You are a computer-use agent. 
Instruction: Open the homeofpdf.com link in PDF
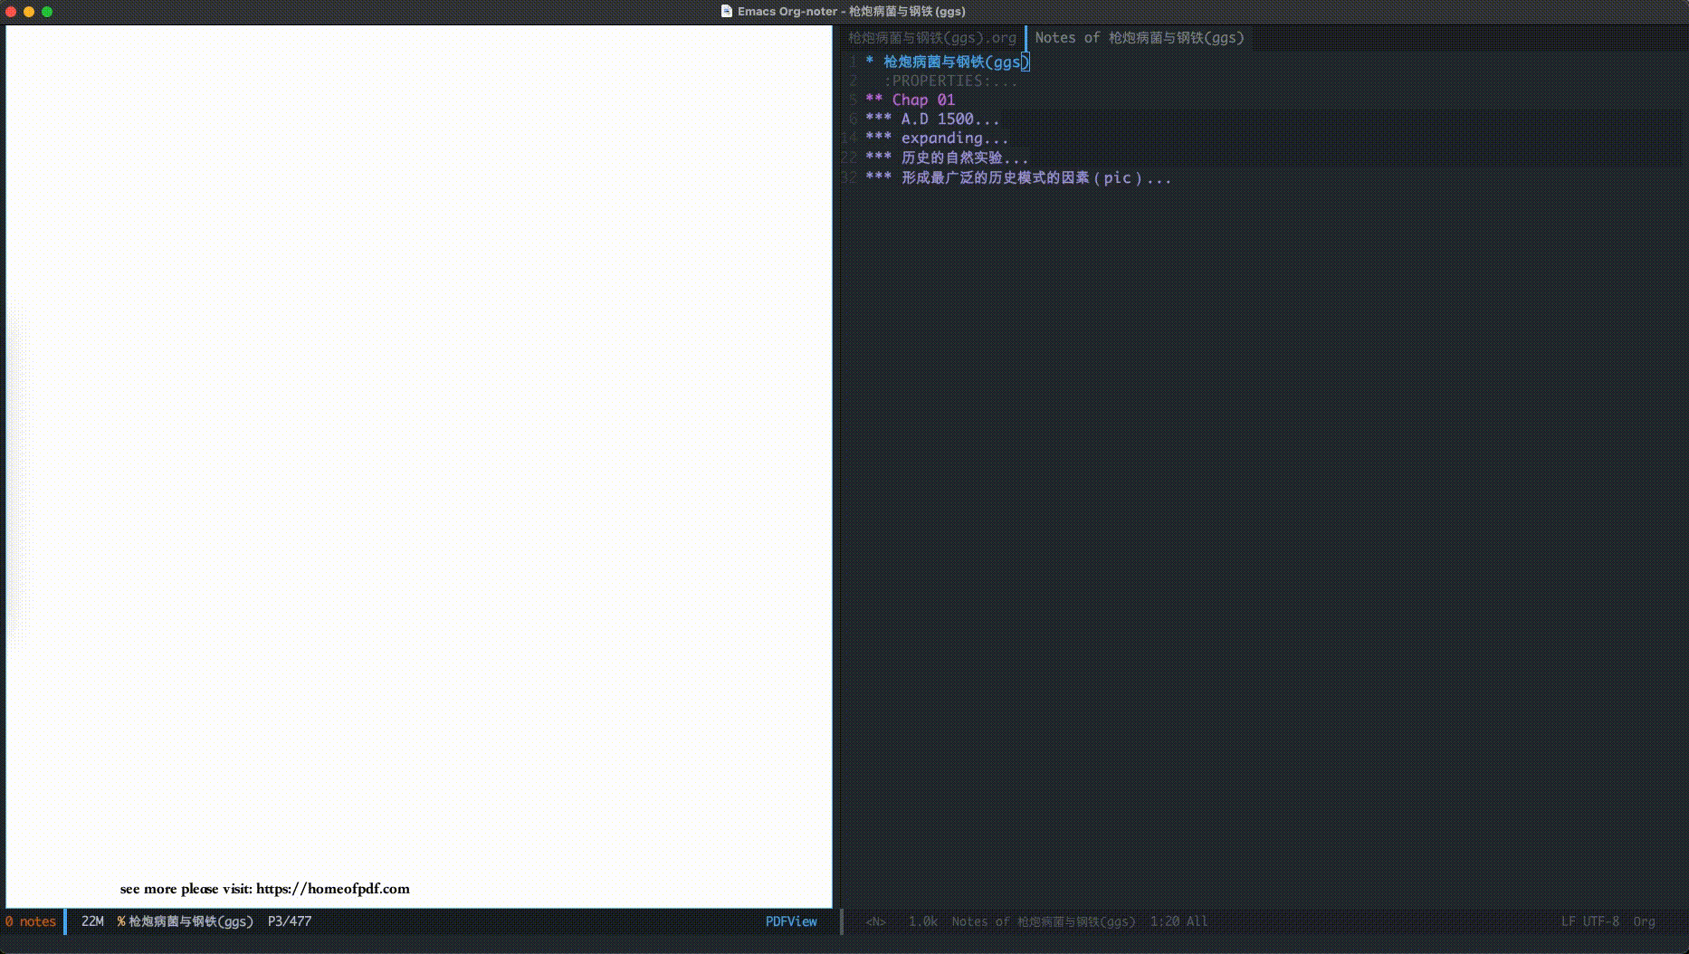pos(332,889)
